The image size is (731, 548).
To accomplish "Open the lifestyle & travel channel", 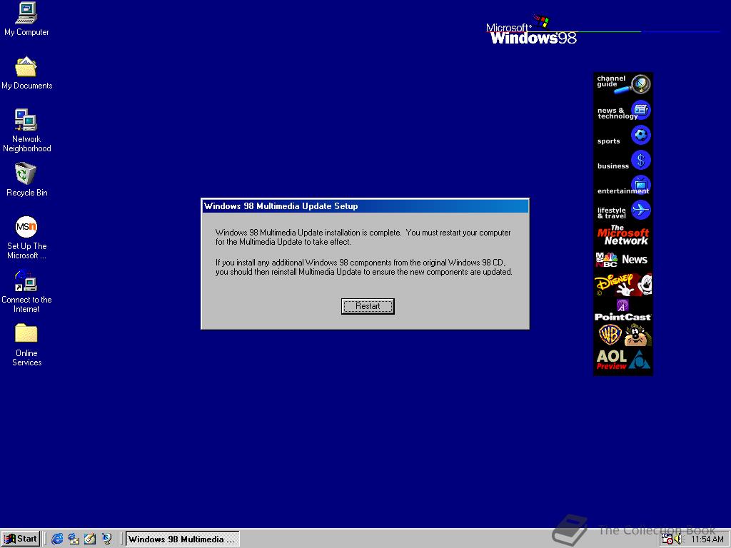I will point(622,210).
